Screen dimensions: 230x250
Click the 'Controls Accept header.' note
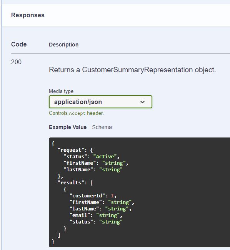pyautogui.click(x=77, y=113)
